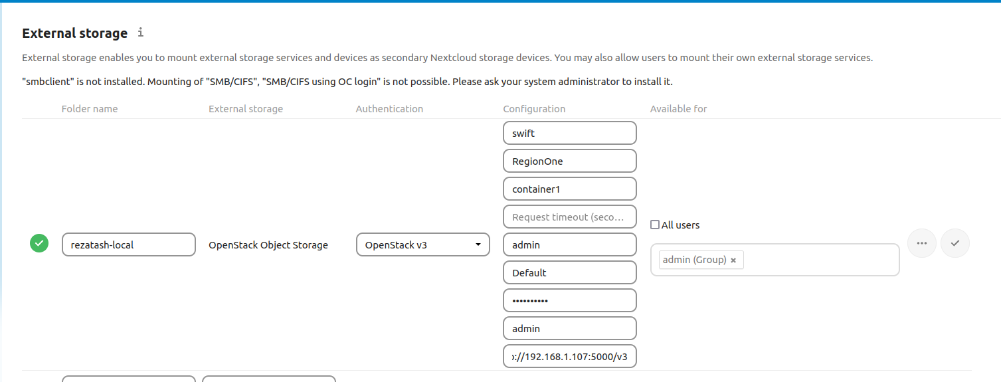This screenshot has width=1001, height=382.
Task: Click the first admin username field
Action: pyautogui.click(x=569, y=244)
